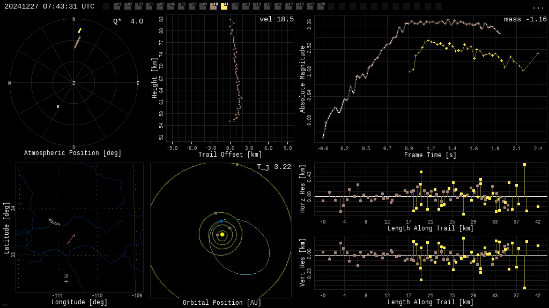
Task: Select camera box 01 in top strip
Action: [117, 6]
